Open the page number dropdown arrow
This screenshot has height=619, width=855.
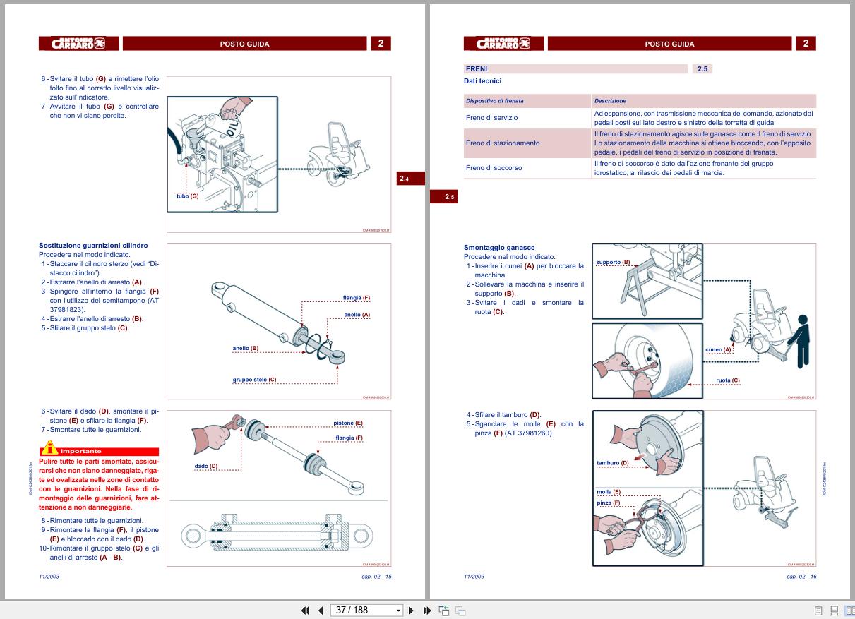pos(398,611)
